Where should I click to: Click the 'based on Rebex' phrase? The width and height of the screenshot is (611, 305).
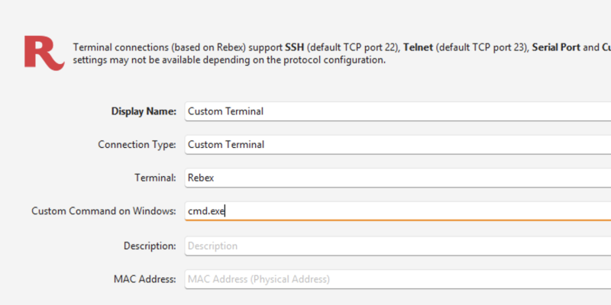209,47
